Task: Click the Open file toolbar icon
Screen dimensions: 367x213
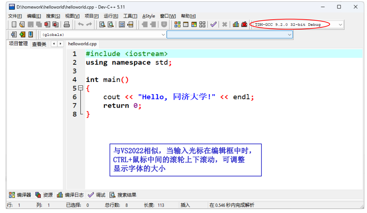Action: tap(22, 24)
